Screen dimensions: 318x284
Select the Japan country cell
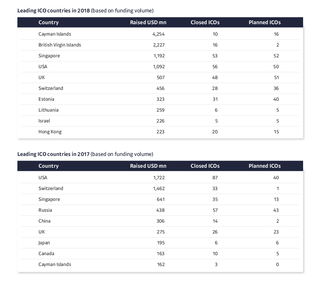[44, 243]
